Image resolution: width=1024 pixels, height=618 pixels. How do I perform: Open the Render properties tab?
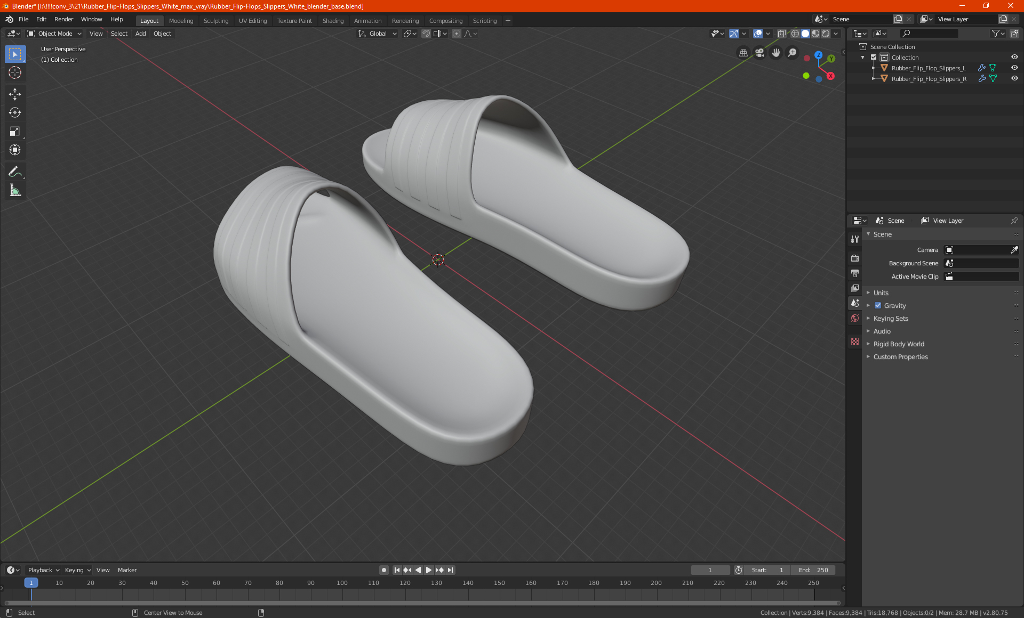855,258
